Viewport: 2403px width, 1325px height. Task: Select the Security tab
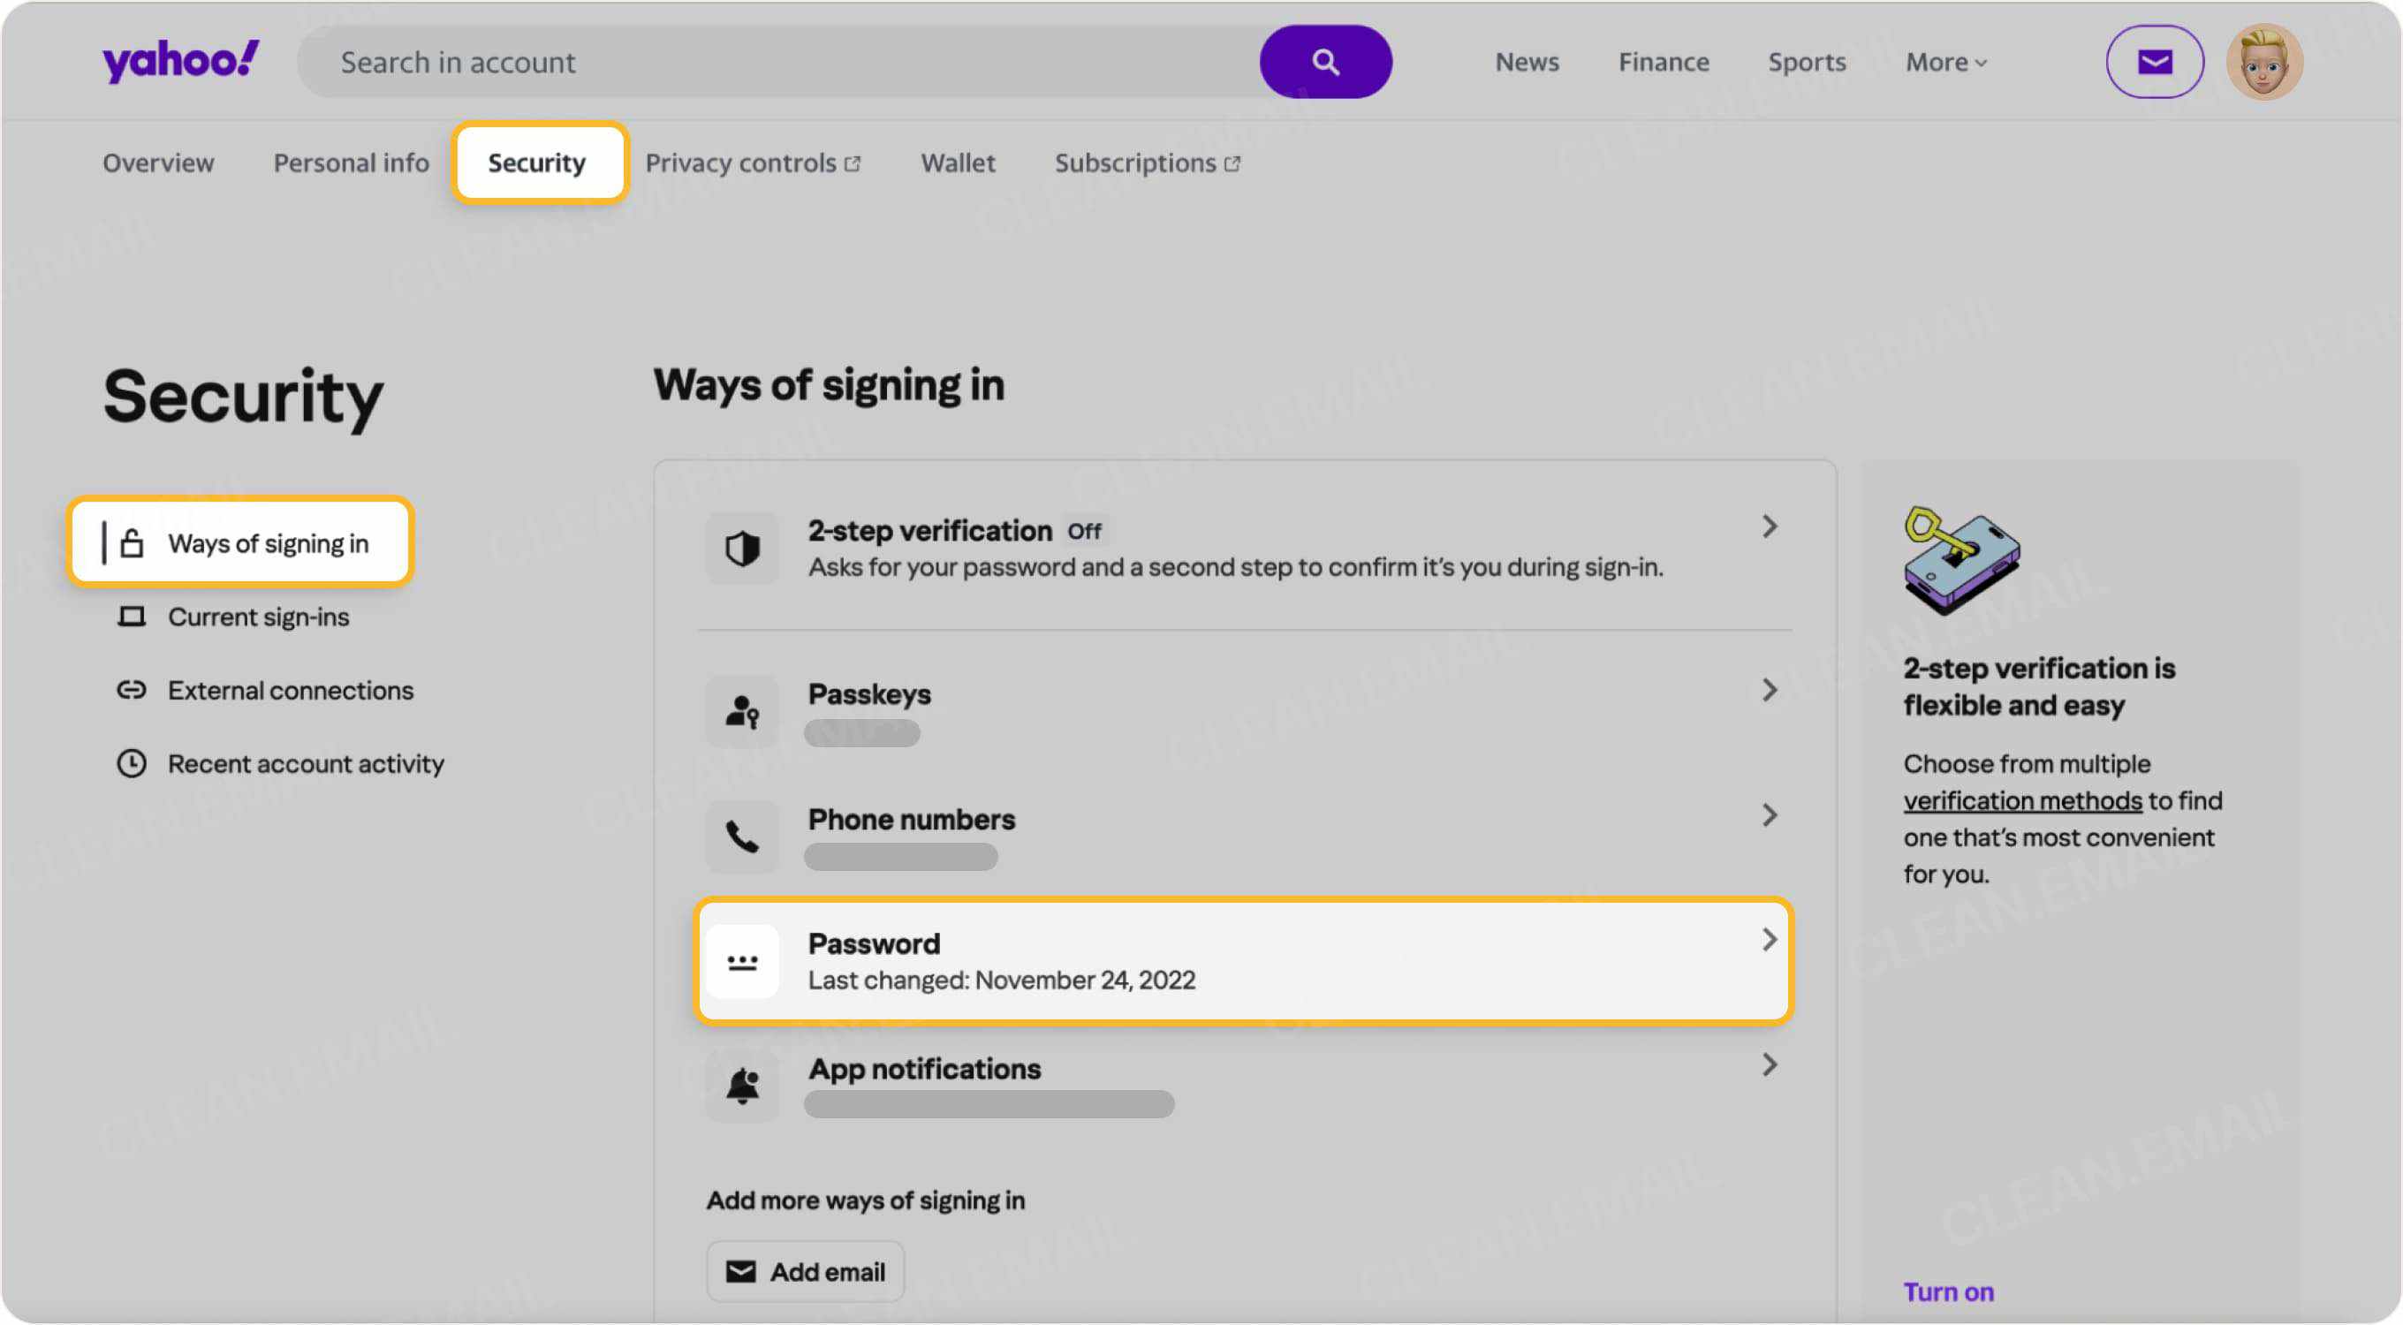click(537, 163)
